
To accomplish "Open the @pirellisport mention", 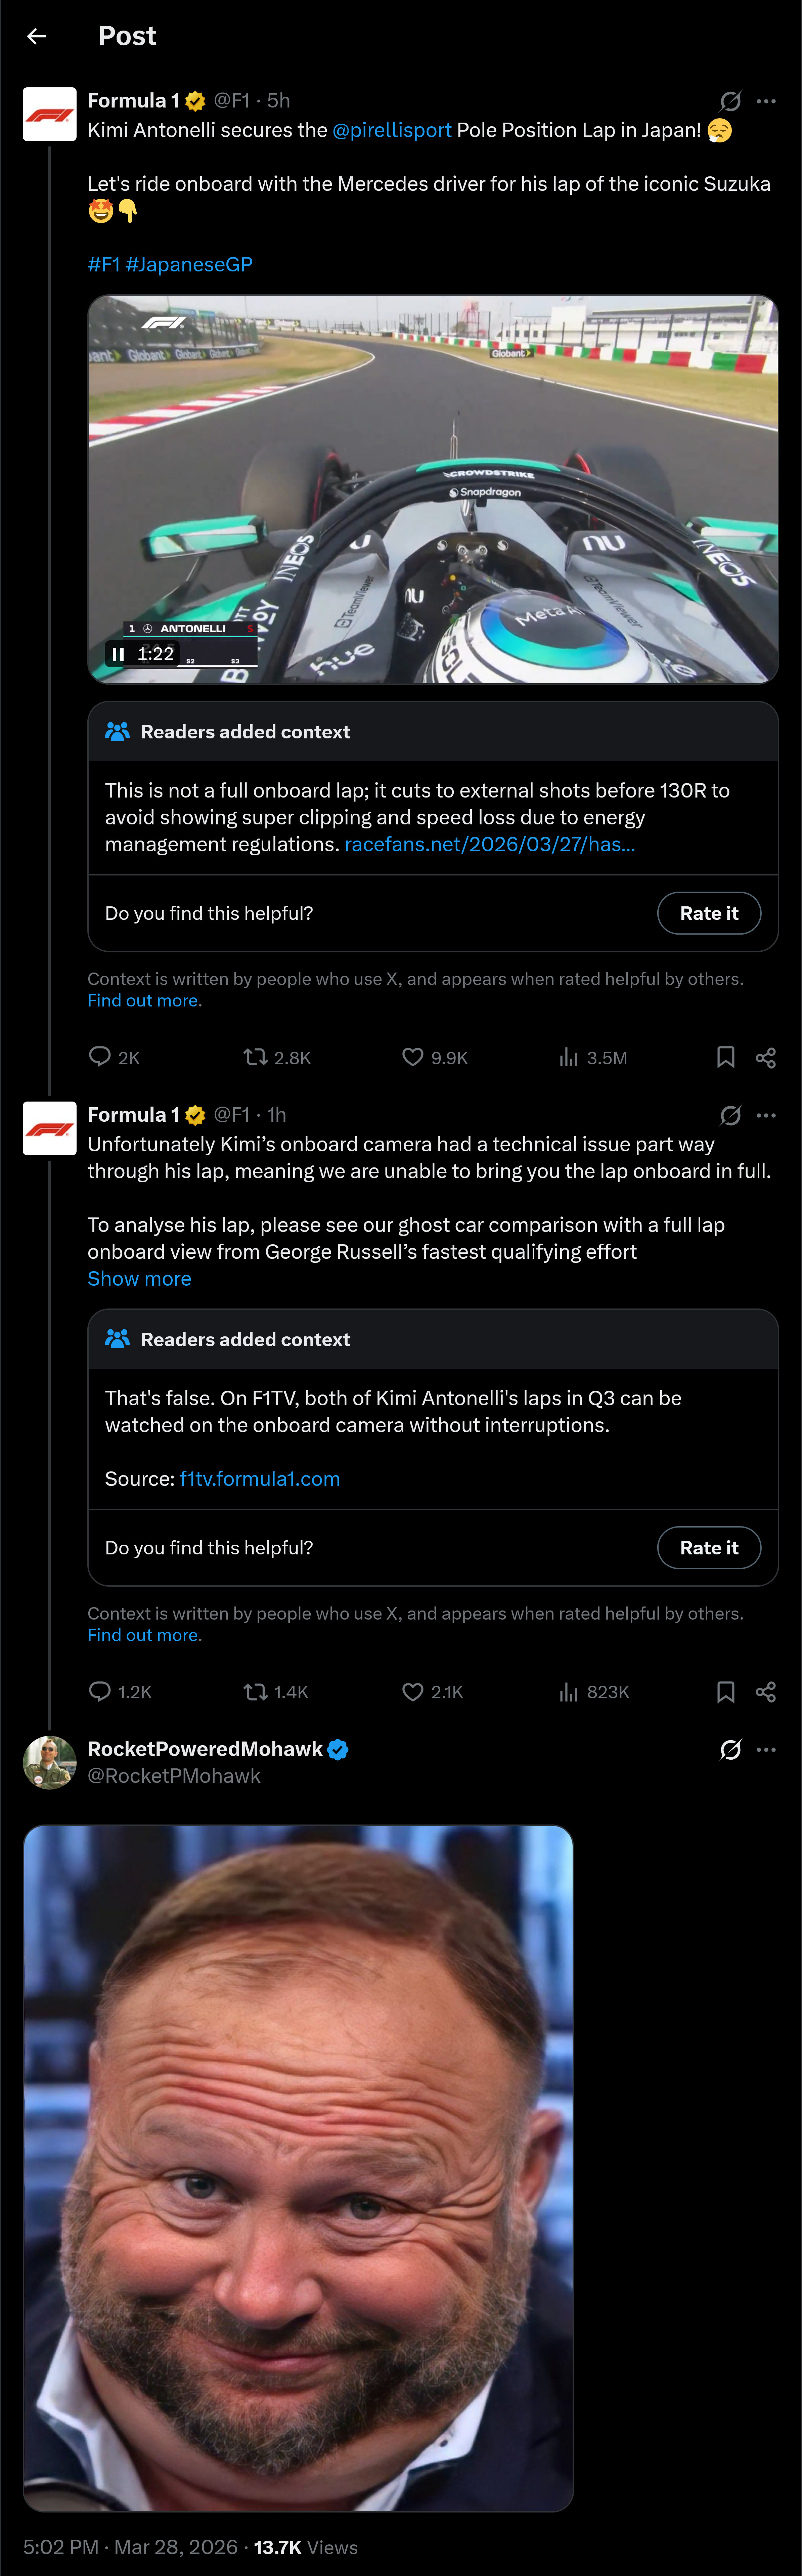I will [392, 130].
